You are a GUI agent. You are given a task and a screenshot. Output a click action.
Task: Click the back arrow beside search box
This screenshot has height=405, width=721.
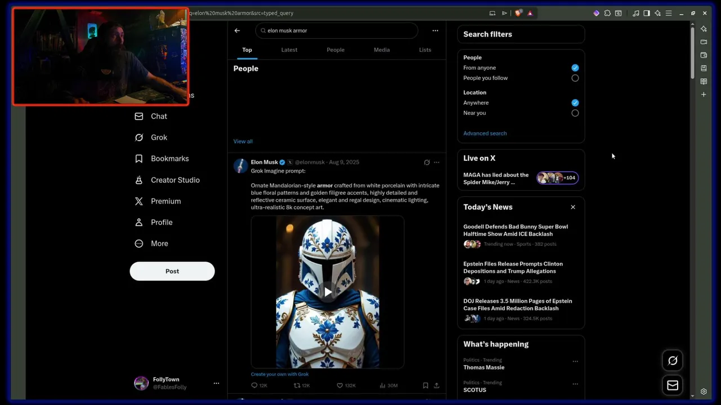coord(237,30)
